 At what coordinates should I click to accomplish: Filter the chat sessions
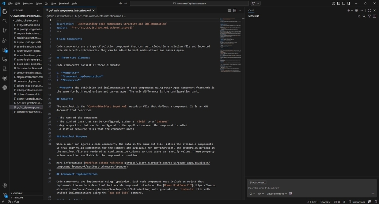pos(369,16)
